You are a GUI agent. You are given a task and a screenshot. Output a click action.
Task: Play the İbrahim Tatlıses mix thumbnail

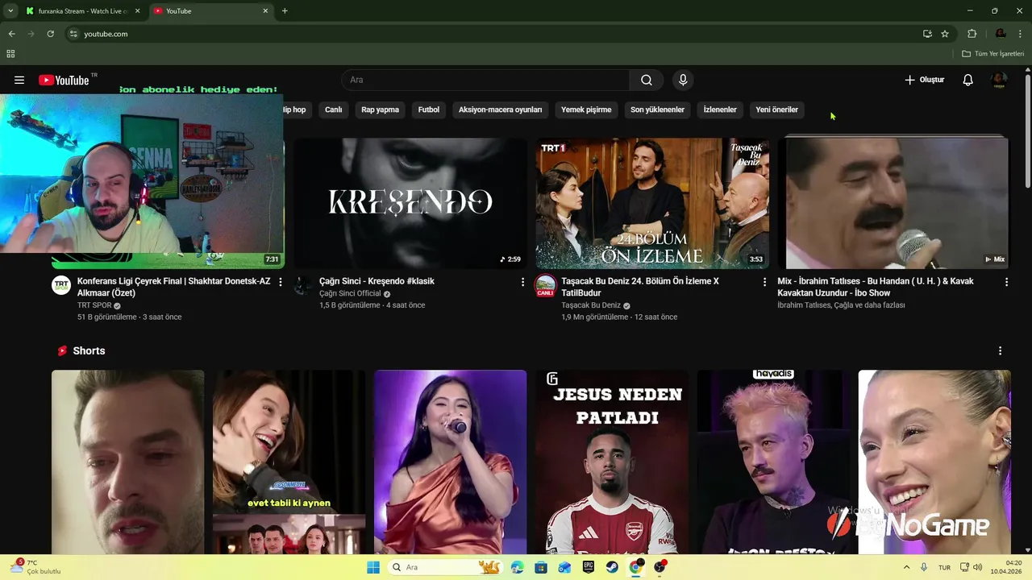[x=894, y=203]
